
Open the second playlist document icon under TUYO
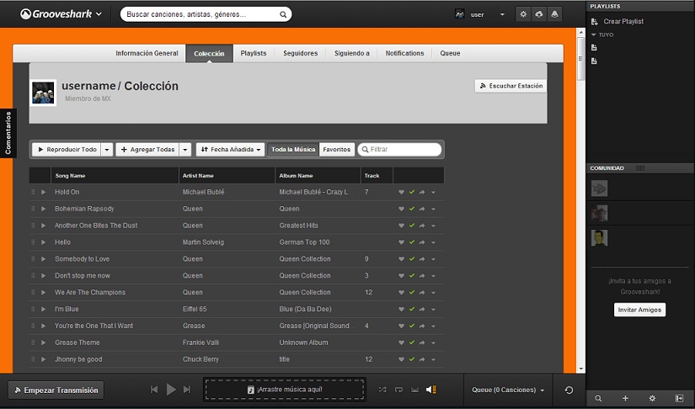click(595, 61)
